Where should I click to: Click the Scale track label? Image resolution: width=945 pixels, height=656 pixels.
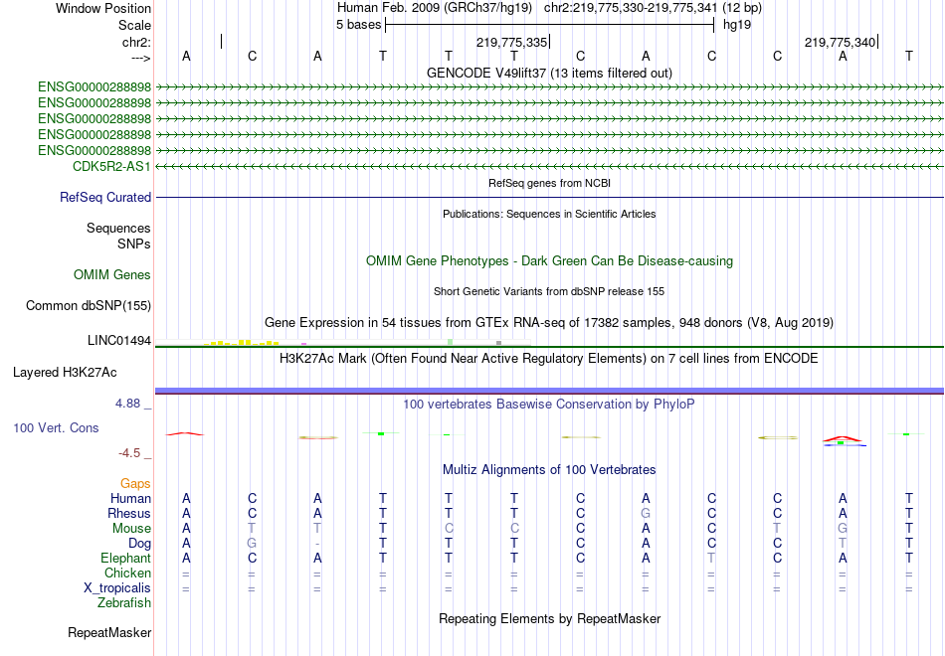pyautogui.click(x=134, y=25)
